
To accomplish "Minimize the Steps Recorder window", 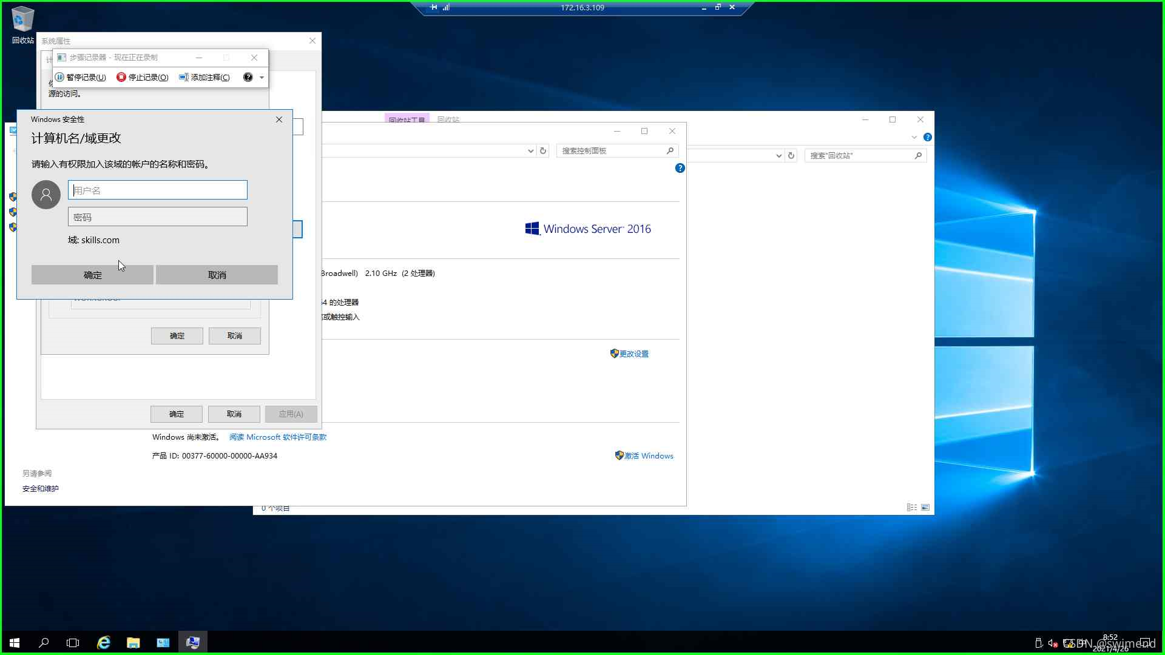I will pos(198,58).
